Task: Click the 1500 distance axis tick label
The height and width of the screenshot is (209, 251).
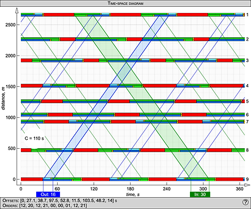Action: pyautogui.click(x=11, y=87)
